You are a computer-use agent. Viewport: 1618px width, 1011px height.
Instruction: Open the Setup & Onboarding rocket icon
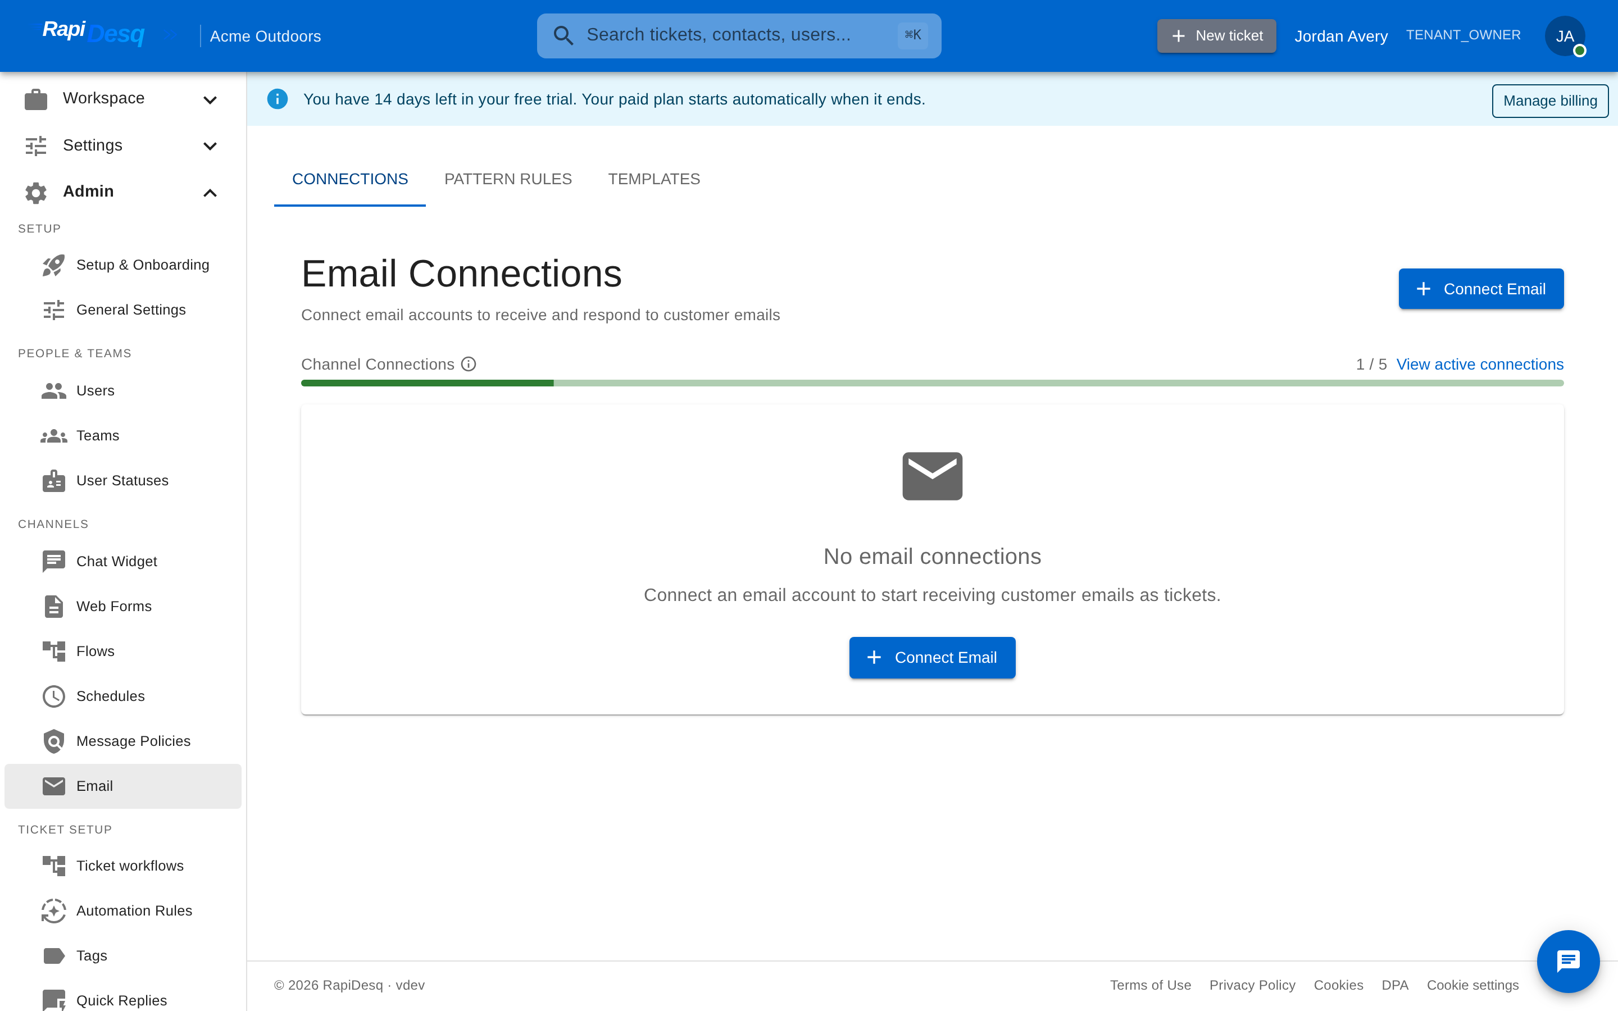[53, 265]
